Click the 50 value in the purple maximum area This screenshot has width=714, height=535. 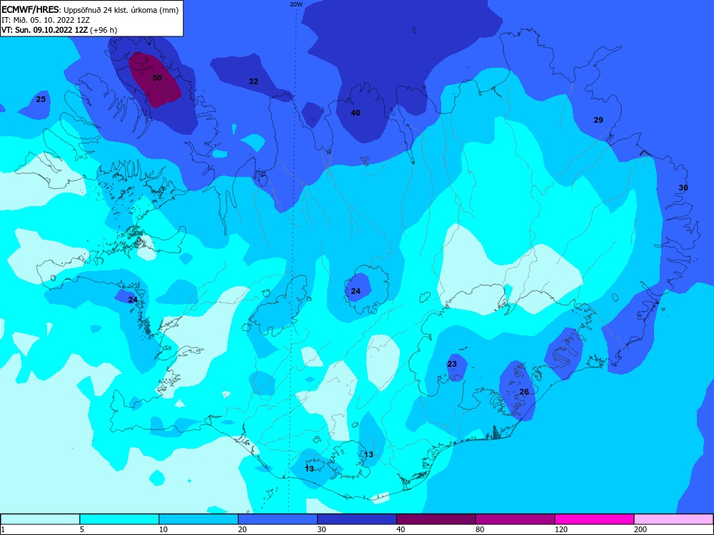pyautogui.click(x=157, y=78)
